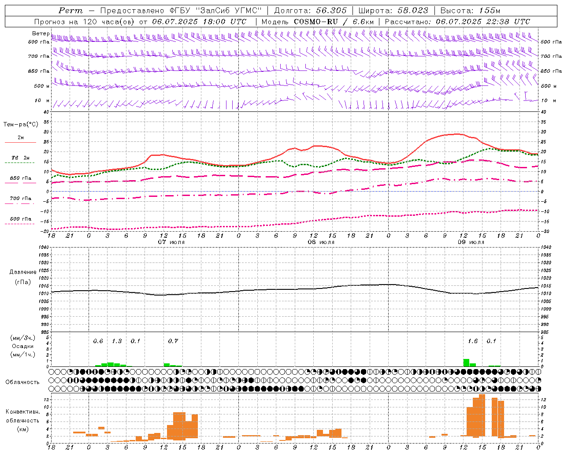Click the 500 гПа temperature legend entry
Image resolution: width=564 pixels, height=451 pixels.
click(x=21, y=219)
